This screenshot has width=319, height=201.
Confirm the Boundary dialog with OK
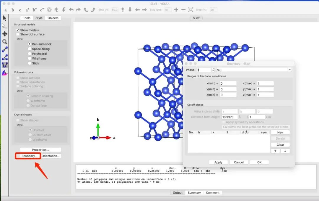[x=259, y=162]
